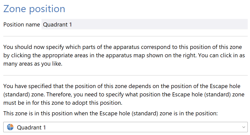
Task: Click the Zone position heading
Action: coord(34,9)
